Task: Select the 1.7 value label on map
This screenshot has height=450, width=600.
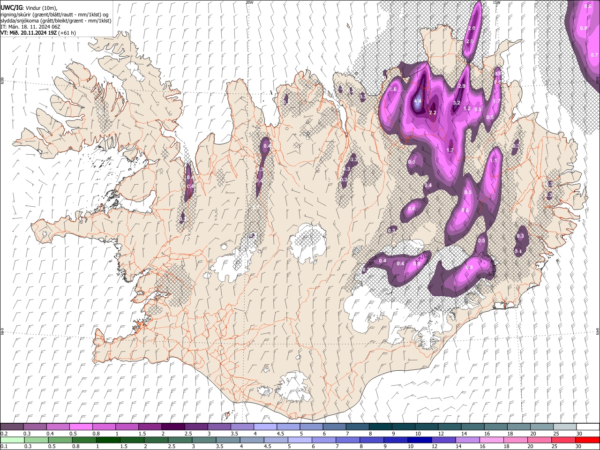Action: (450, 150)
